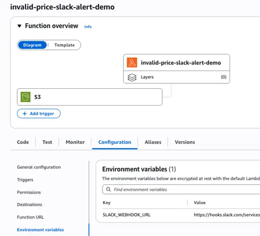
Task: Open the Versions tab
Action: click(x=185, y=142)
